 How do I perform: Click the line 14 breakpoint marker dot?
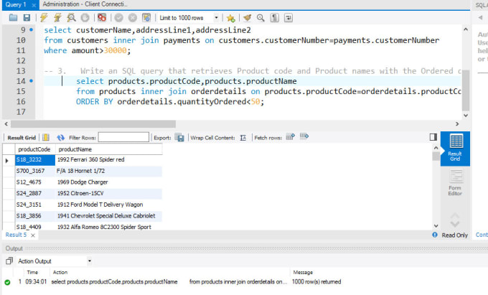31,81
